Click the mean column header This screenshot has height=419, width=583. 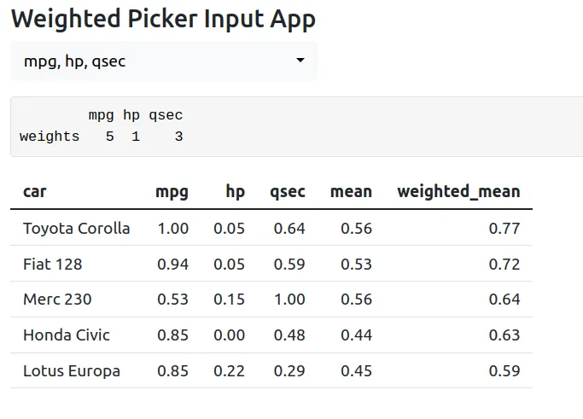click(x=351, y=191)
